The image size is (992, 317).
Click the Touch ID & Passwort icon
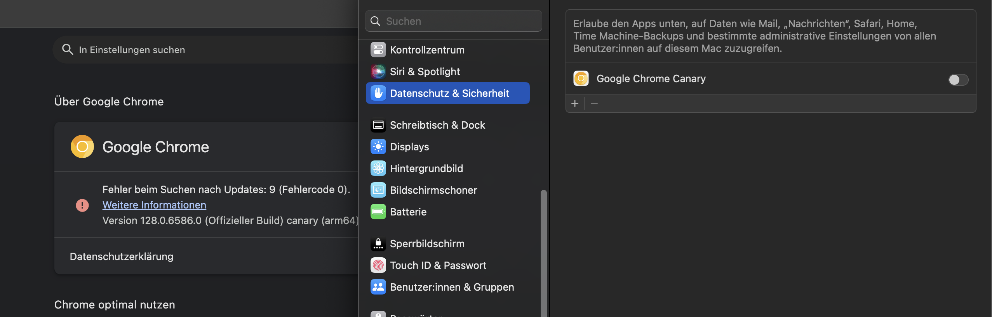point(378,265)
